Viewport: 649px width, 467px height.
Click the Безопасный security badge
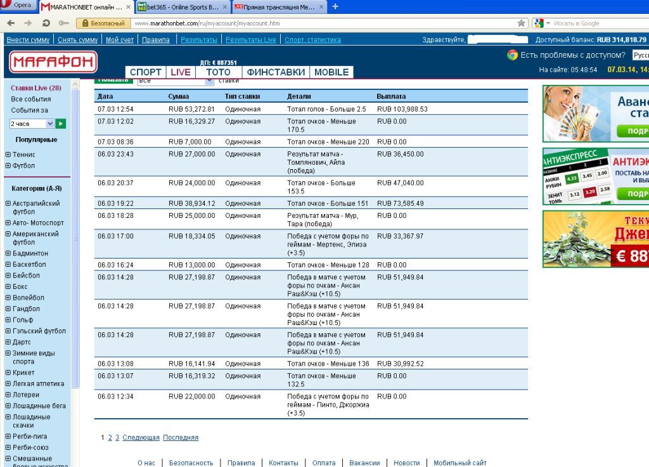point(103,23)
